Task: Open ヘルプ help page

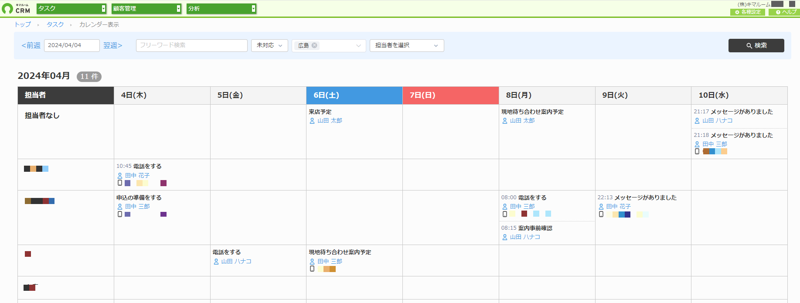Action: (784, 12)
